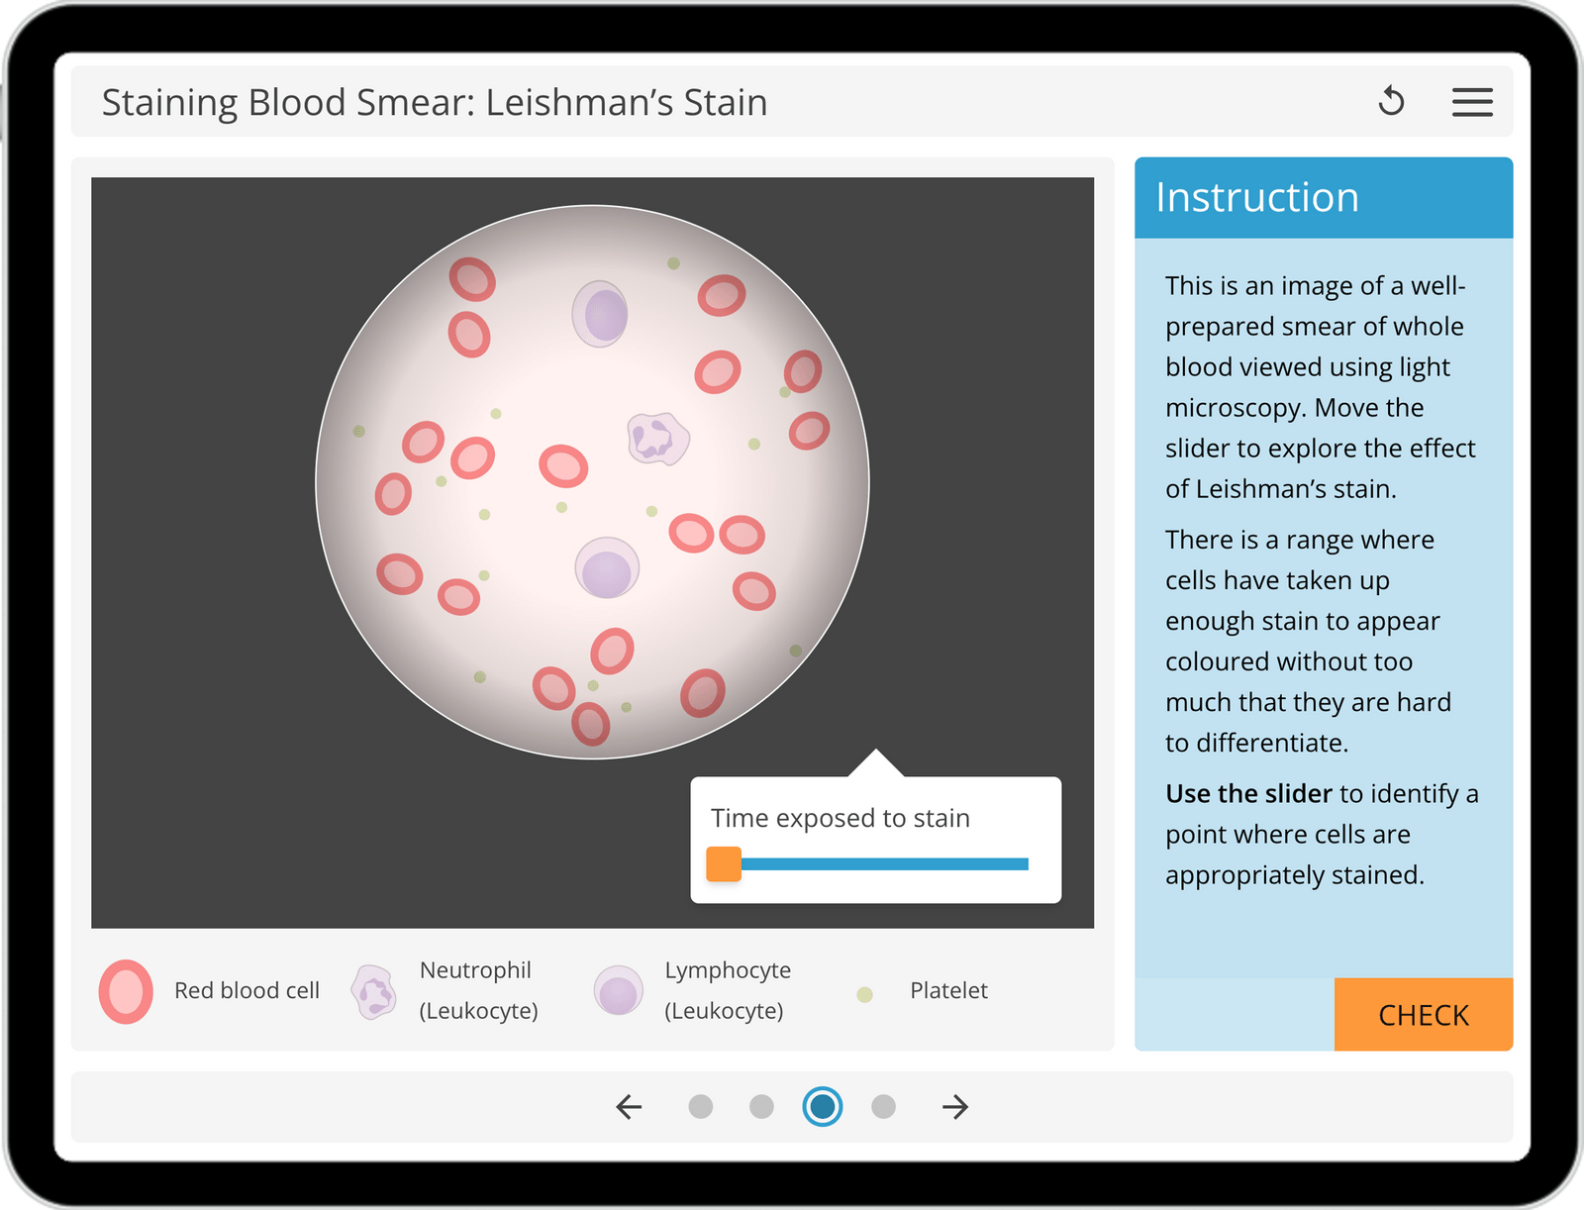Click the reset/undo icon in the header

click(1390, 100)
